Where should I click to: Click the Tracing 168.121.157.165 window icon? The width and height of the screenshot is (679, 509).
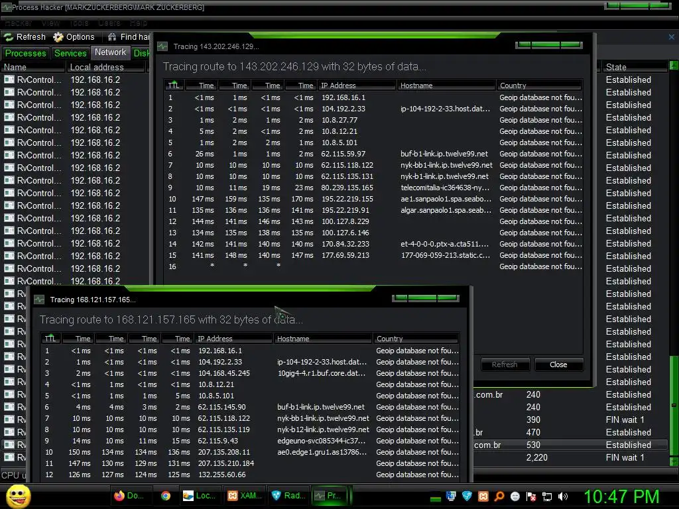coord(39,300)
